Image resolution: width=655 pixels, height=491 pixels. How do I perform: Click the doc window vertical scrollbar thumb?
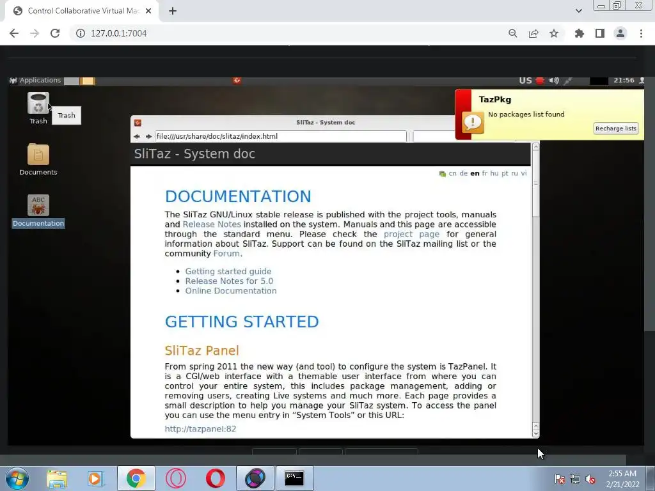[x=535, y=184]
